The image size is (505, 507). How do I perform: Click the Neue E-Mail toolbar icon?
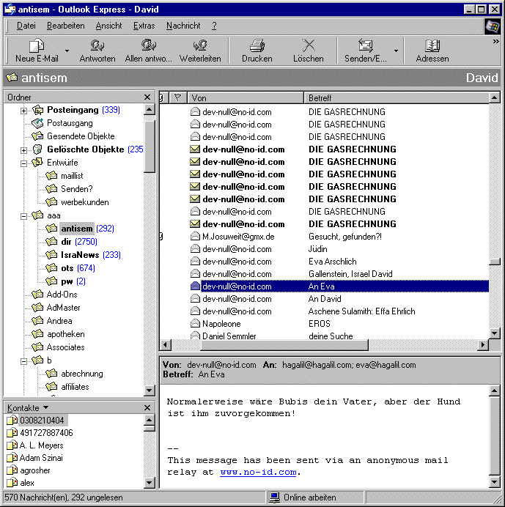[x=37, y=46]
